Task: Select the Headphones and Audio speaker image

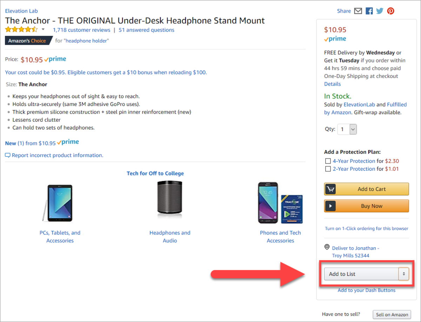Action: pyautogui.click(x=170, y=197)
